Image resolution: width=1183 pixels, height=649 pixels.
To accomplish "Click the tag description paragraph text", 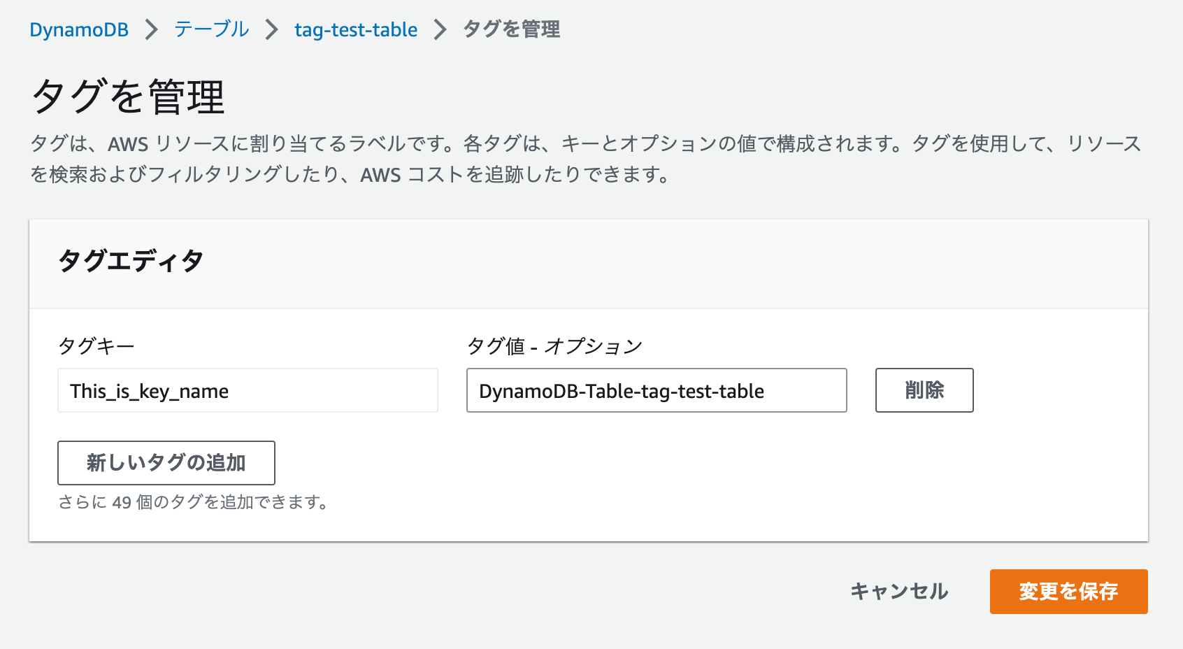I will coord(586,159).
